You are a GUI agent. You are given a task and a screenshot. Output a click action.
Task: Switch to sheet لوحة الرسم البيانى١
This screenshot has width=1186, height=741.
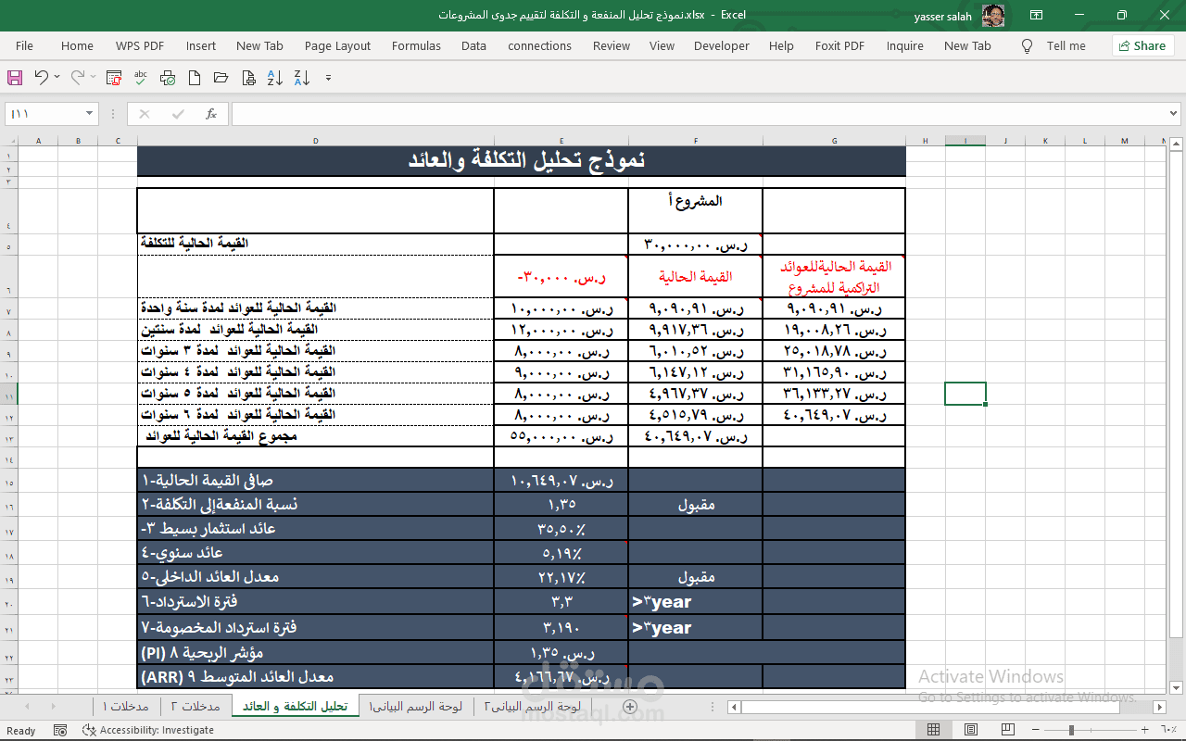coord(416,707)
